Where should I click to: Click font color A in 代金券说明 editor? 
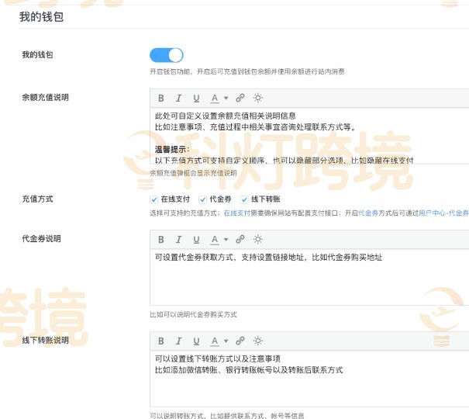click(215, 240)
